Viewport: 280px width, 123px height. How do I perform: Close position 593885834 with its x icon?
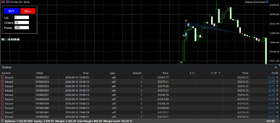277,82
